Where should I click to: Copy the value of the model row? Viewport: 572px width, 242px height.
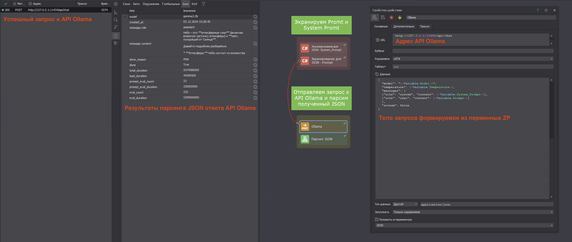click(x=255, y=17)
